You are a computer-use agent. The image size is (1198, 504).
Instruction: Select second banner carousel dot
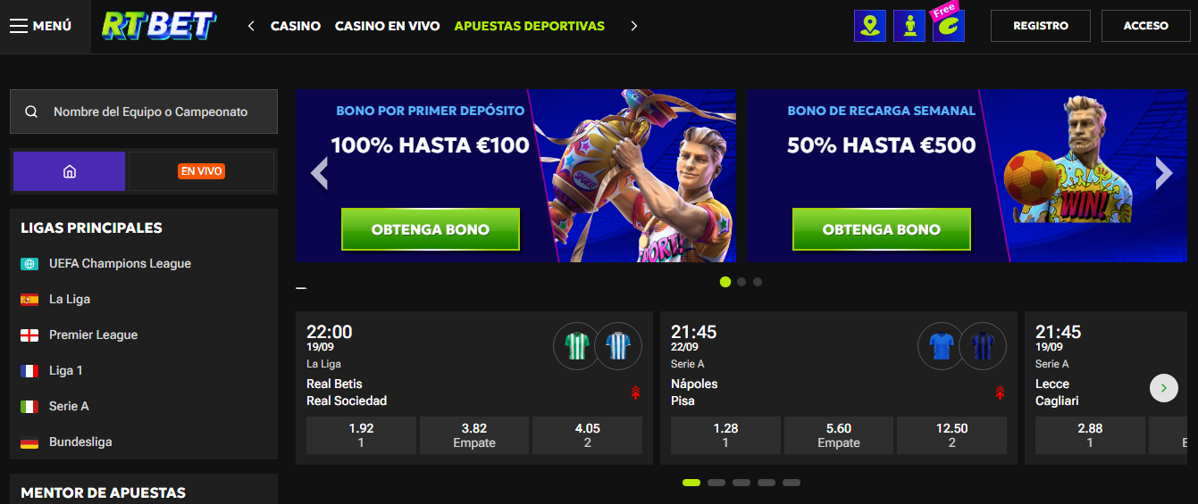point(741,282)
